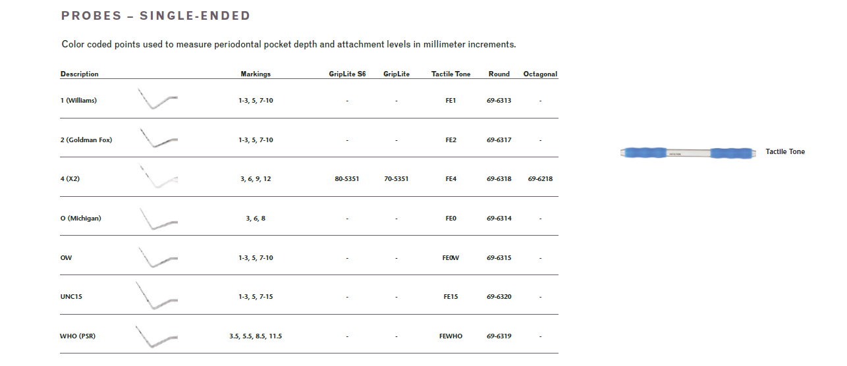
Task: Click the Williams probe tip image
Action: 157,99
